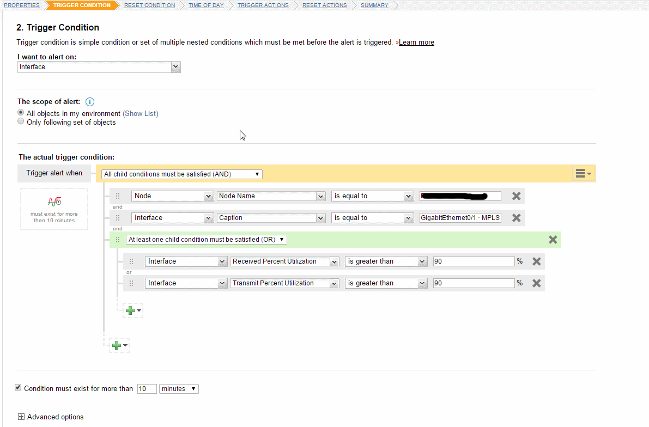Go to Properties step
The height and width of the screenshot is (427, 649).
click(x=21, y=5)
